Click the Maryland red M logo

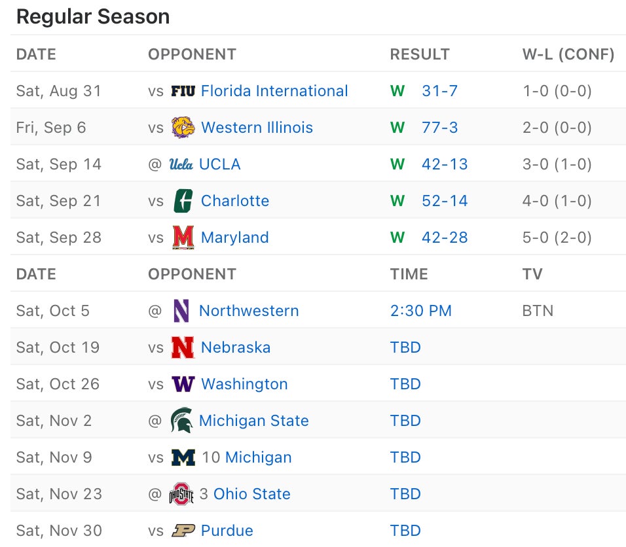(x=183, y=238)
